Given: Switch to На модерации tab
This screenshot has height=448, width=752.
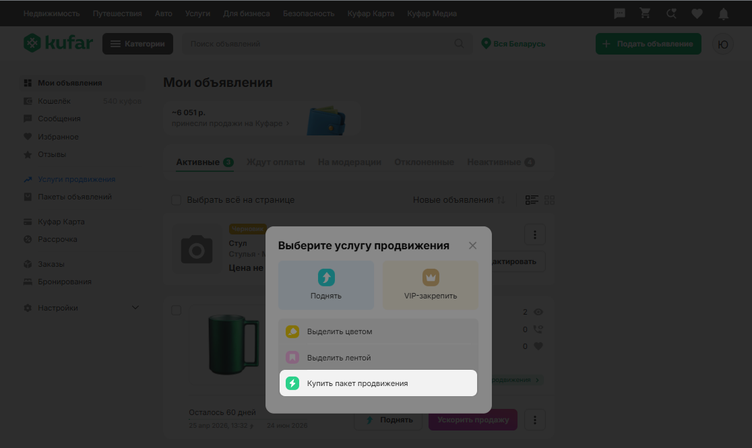Looking at the screenshot, I should coord(350,162).
